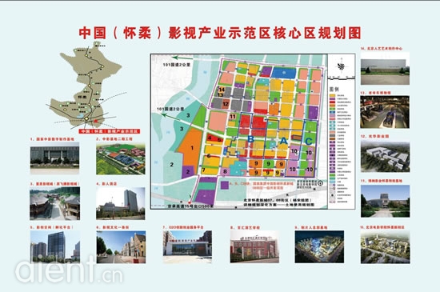Open photo 9 night aerial rendering thumbnail
The width and height of the screenshot is (440, 292).
click(319, 247)
